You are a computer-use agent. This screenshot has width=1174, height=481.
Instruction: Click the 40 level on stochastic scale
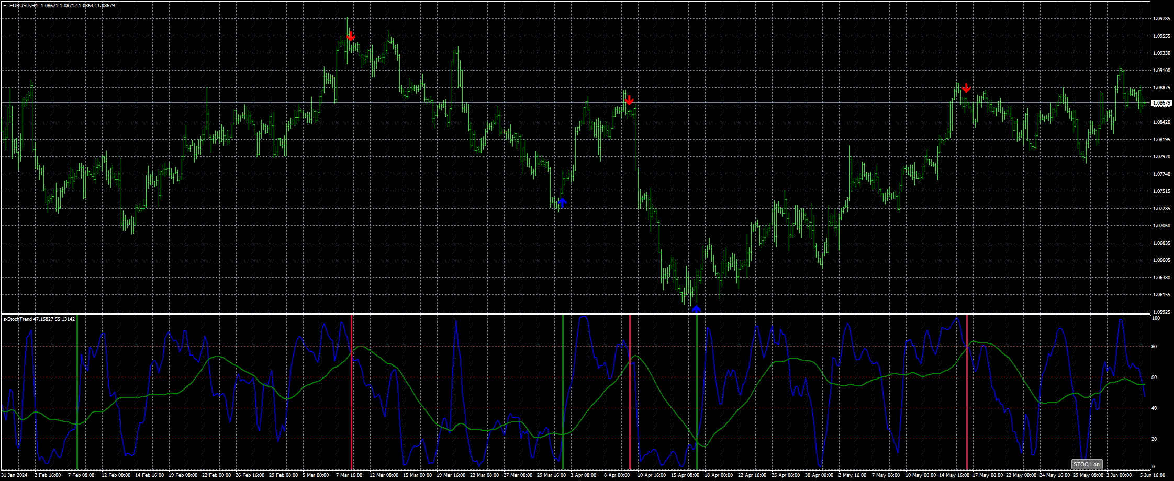pos(1154,408)
